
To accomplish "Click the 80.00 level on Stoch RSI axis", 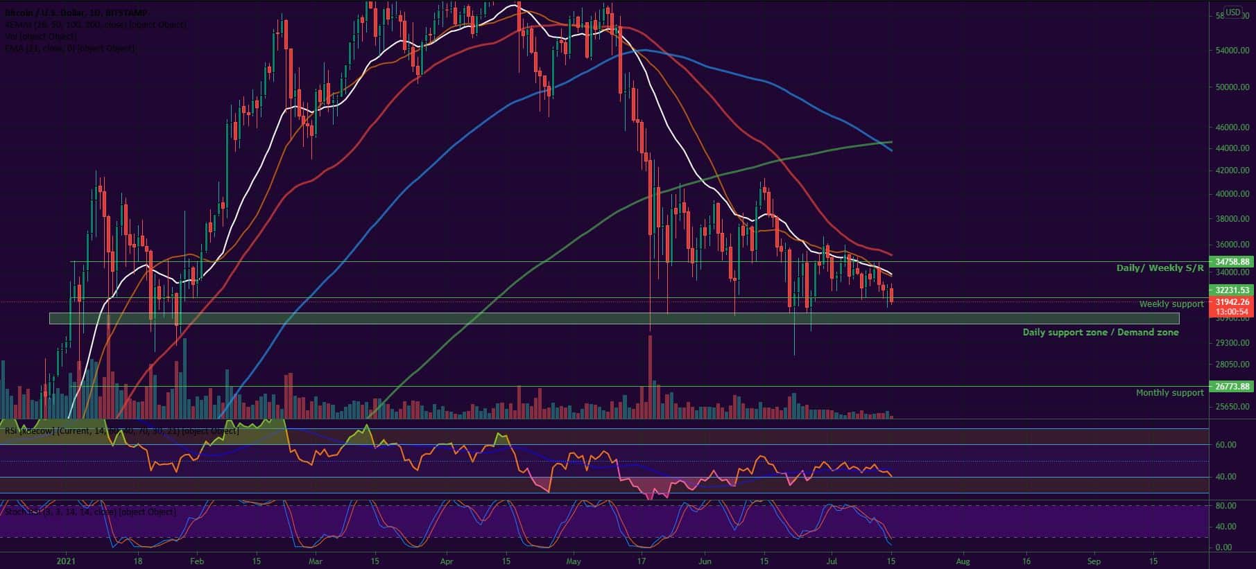I will tap(1226, 506).
